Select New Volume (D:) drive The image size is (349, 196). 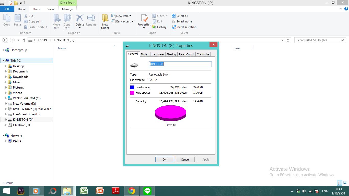click(25, 104)
